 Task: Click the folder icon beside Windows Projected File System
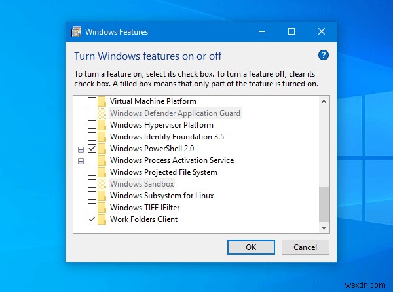[x=102, y=172]
